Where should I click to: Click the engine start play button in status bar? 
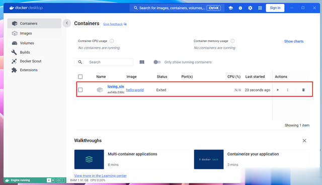click(49, 180)
